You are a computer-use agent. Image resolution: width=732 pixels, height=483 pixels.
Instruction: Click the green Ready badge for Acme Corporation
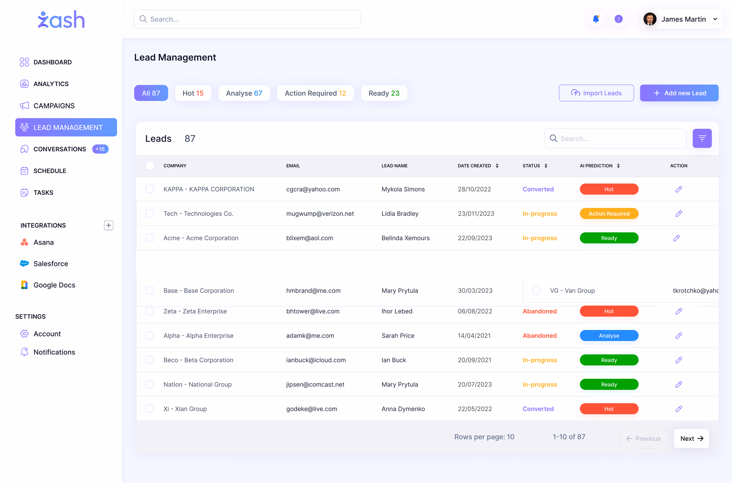609,238
